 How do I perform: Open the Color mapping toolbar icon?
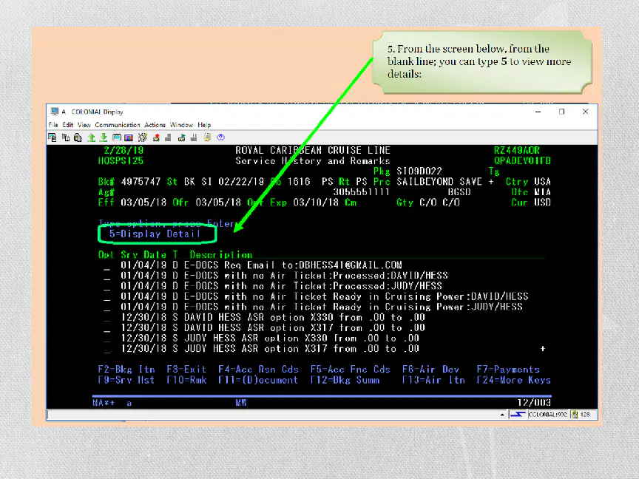[129, 137]
